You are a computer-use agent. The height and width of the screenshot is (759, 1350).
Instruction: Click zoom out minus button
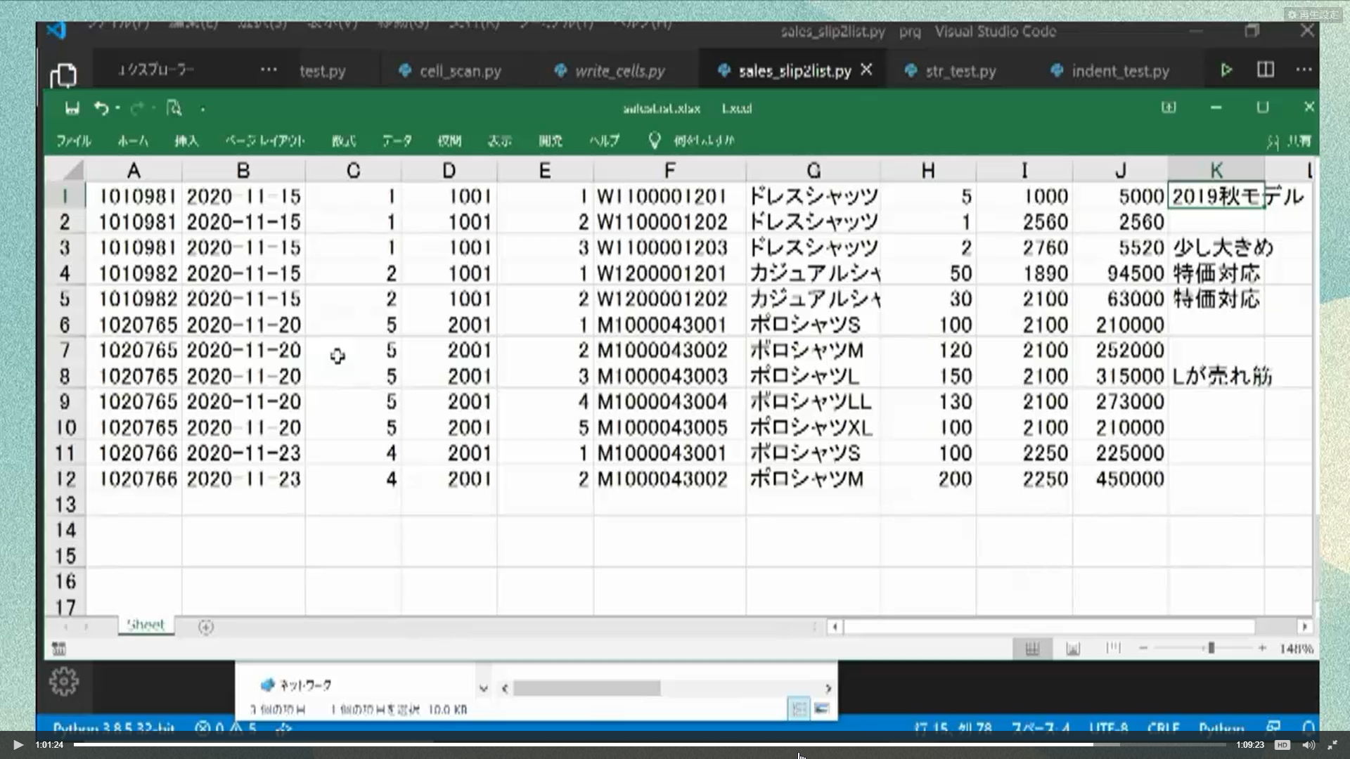pos(1143,648)
